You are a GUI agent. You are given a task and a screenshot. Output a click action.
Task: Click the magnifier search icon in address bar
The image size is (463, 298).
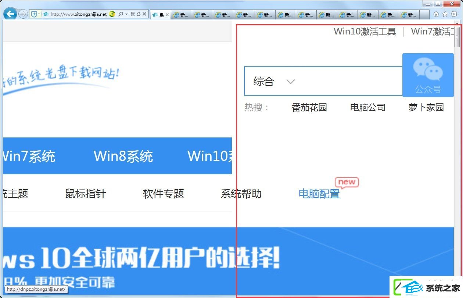point(121,14)
